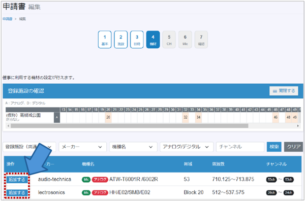Click band value 53

click(187, 179)
